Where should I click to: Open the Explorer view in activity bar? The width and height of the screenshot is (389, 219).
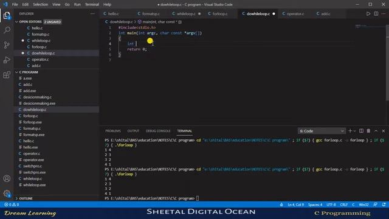7,16
